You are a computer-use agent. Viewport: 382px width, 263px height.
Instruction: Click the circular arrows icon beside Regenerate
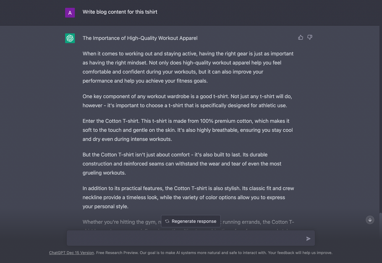pos(167,221)
